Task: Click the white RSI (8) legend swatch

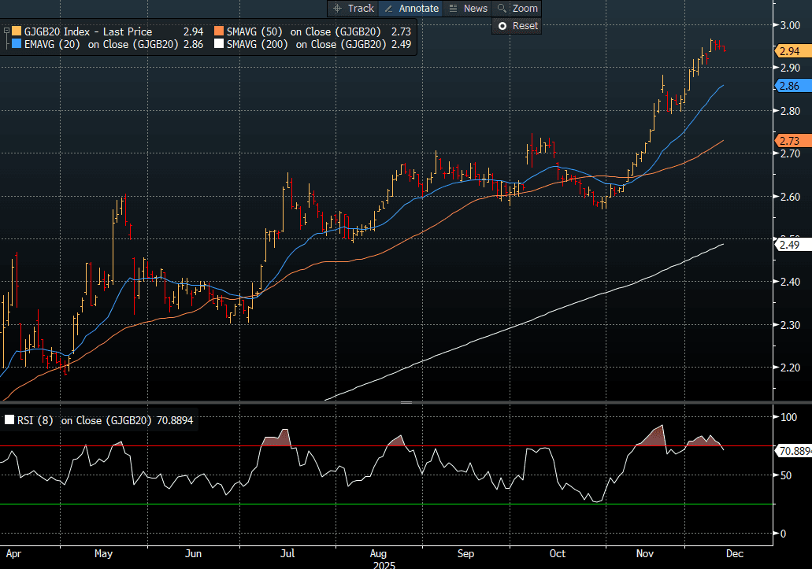Action: point(9,421)
